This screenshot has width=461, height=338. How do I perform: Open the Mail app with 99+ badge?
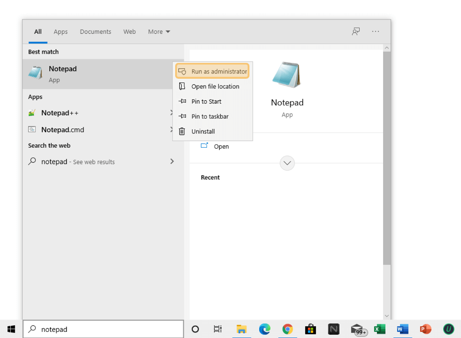click(x=359, y=329)
